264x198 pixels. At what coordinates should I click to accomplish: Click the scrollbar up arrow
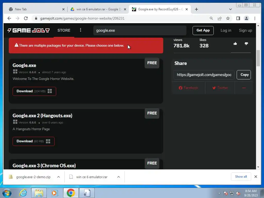258,26
